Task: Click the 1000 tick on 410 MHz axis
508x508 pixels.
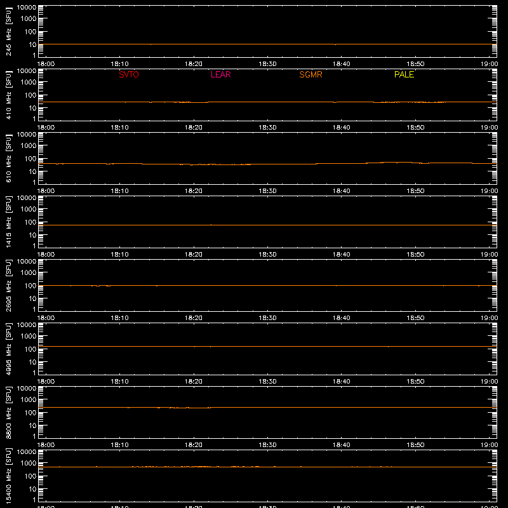Action: [29, 83]
